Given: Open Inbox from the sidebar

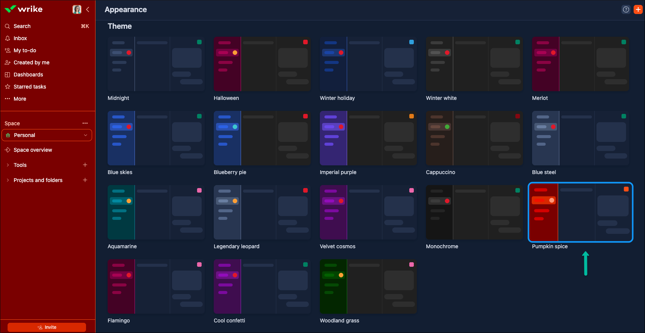Looking at the screenshot, I should 20,38.
